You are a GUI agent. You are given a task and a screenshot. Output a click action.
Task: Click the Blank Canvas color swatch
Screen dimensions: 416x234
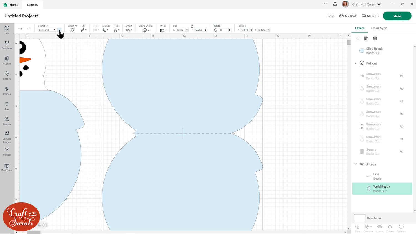point(359,218)
